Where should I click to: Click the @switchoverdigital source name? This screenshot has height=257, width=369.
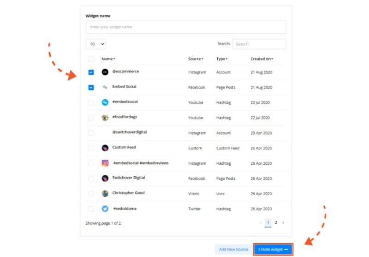click(x=130, y=132)
